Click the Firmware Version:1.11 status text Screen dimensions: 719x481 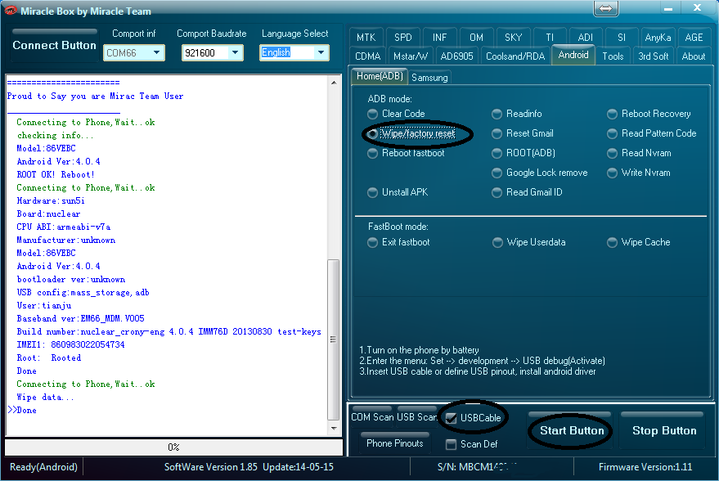pos(645,467)
